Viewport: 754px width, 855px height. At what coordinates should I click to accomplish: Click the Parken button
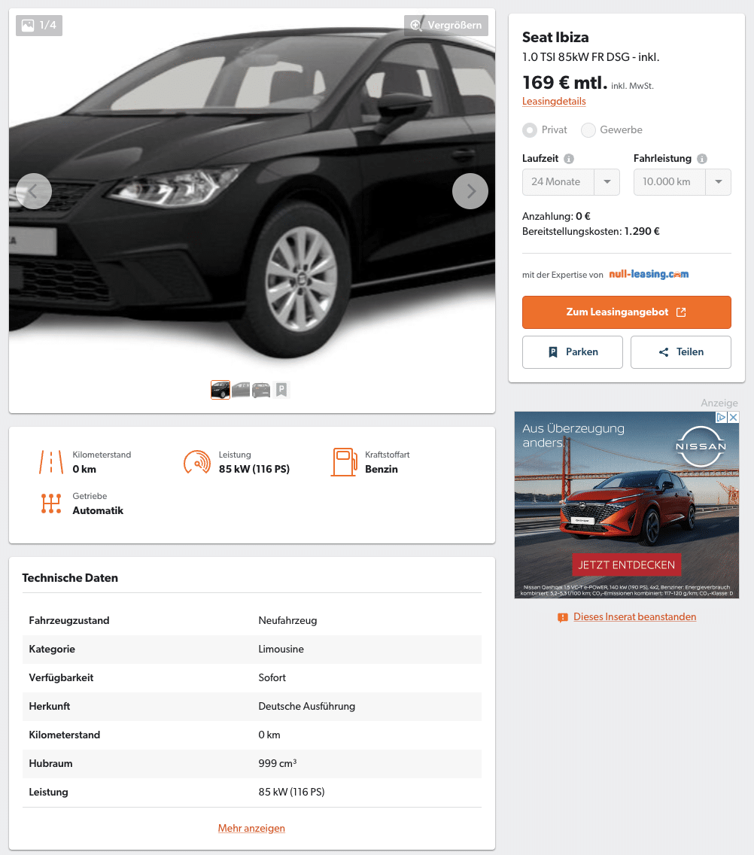[573, 351]
